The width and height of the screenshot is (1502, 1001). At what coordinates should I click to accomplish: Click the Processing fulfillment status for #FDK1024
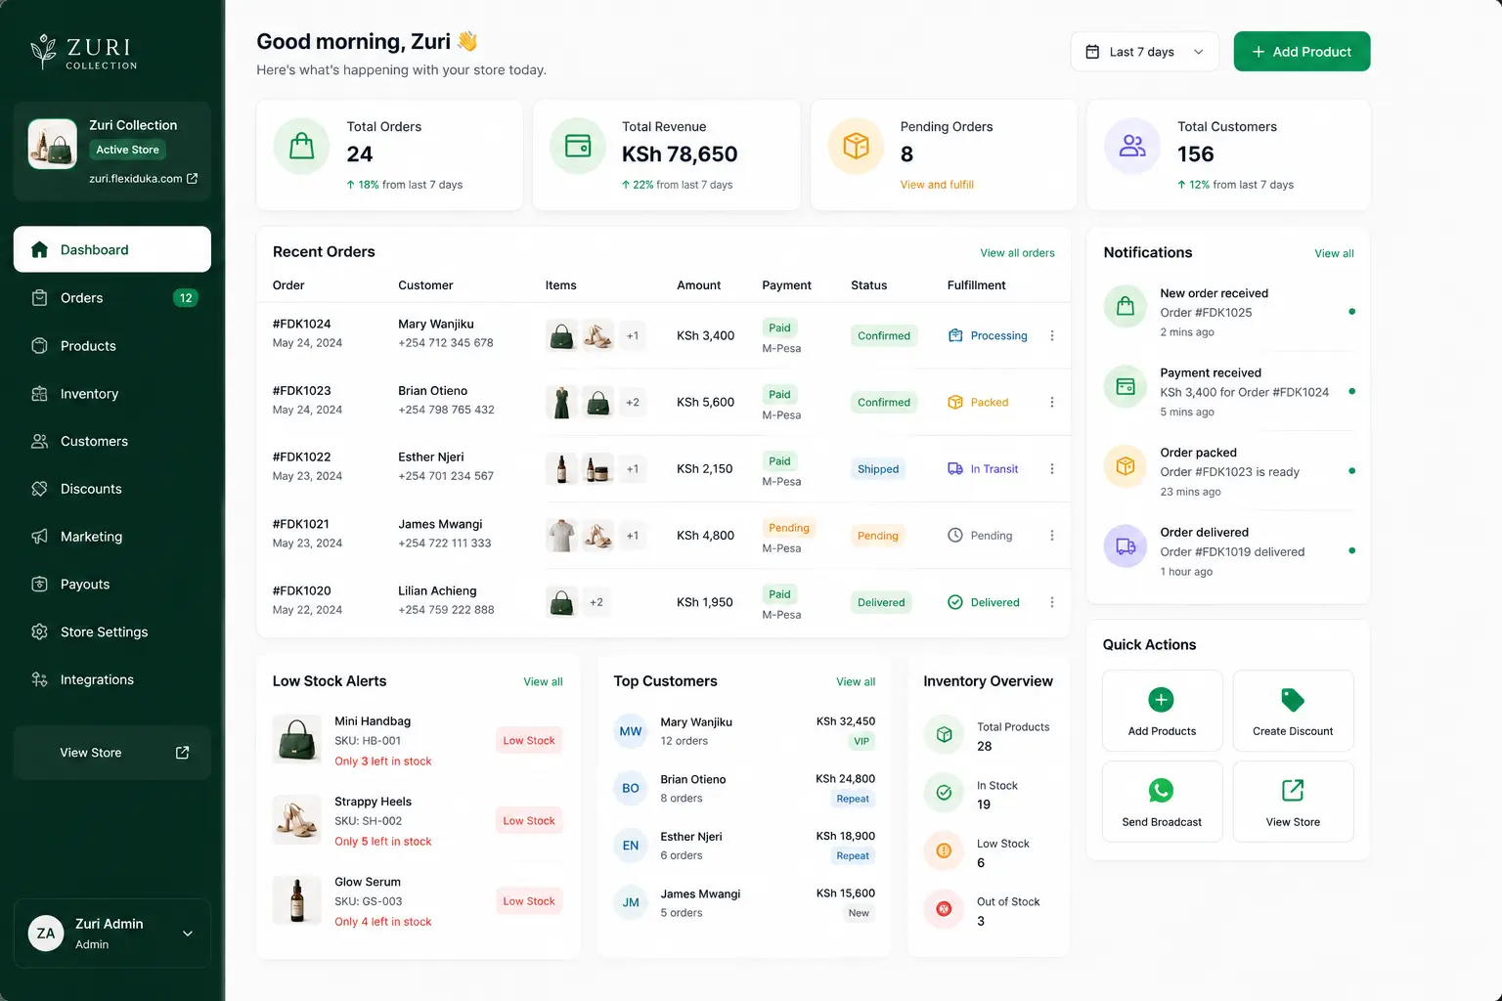pos(988,335)
